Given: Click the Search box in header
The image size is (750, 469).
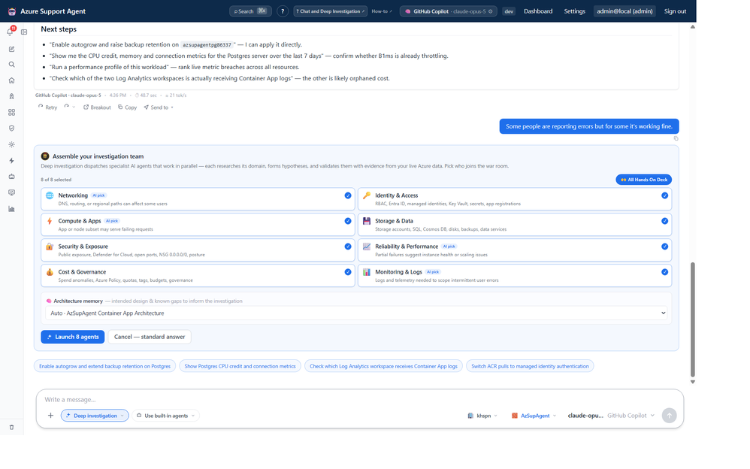Looking at the screenshot, I should point(251,11).
